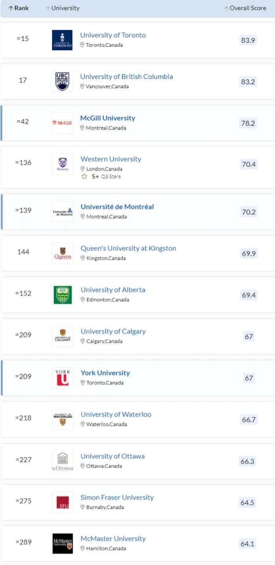Click the York University logo
The width and height of the screenshot is (275, 565).
pyautogui.click(x=62, y=378)
